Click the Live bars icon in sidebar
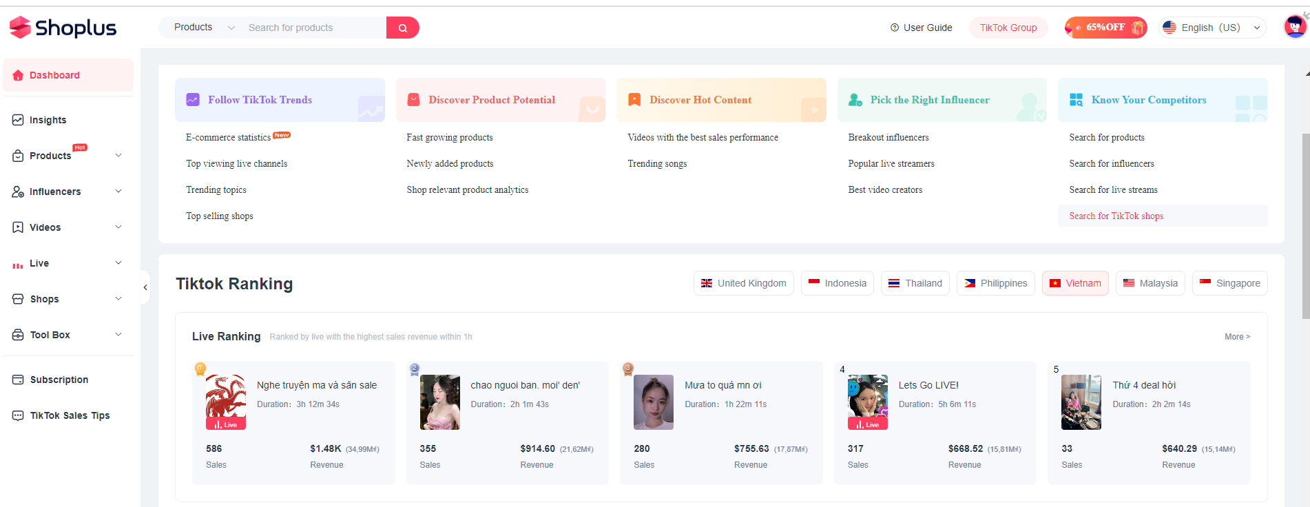Screen dimensions: 1310x507 click(18, 265)
